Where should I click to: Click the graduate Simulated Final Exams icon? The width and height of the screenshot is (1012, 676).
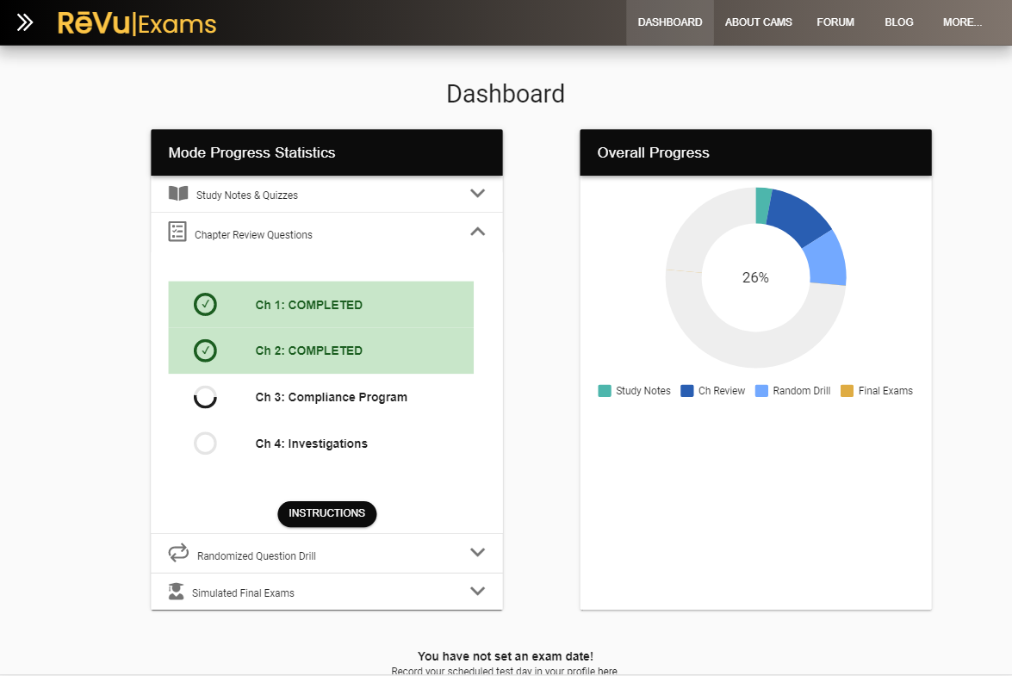(x=177, y=592)
